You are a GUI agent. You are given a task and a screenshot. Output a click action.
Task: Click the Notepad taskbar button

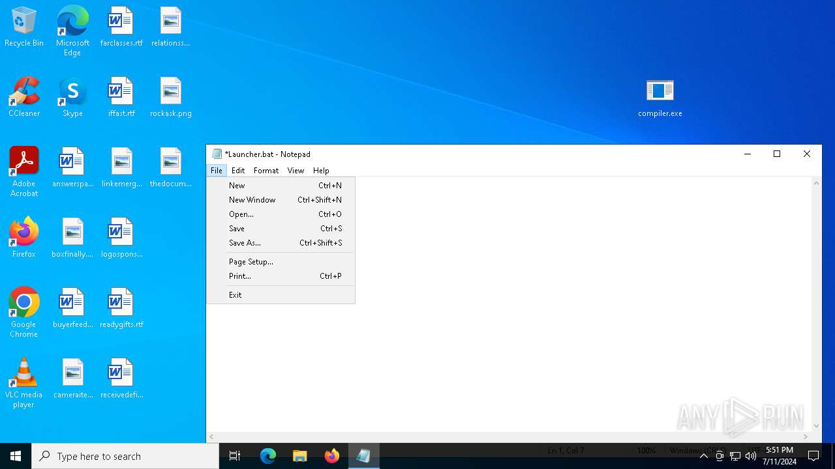tap(363, 456)
